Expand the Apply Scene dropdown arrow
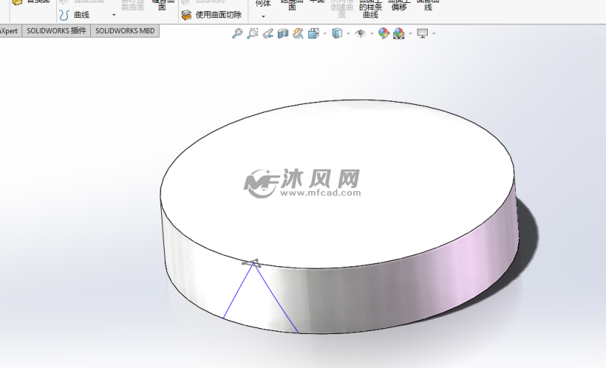Image resolution: width=606 pixels, height=368 pixels. coord(410,34)
